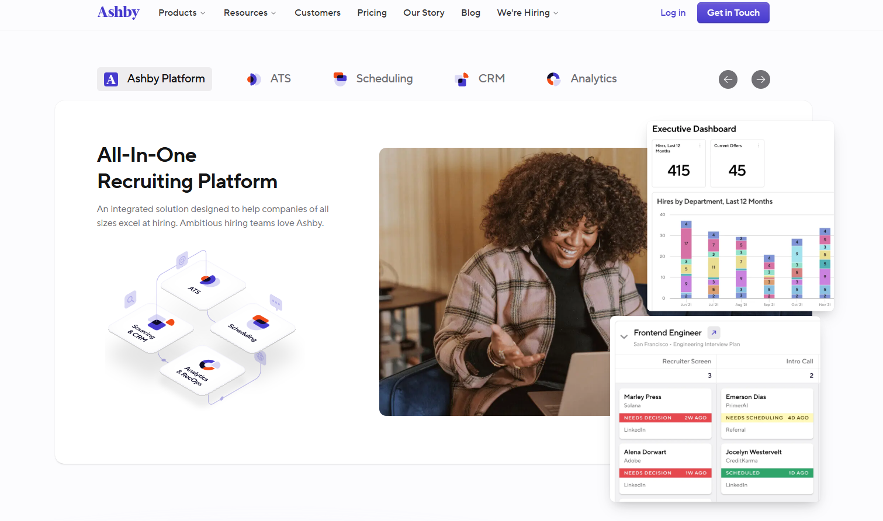The height and width of the screenshot is (521, 883).
Task: Expand the We're Hiring dropdown
Action: pos(527,13)
